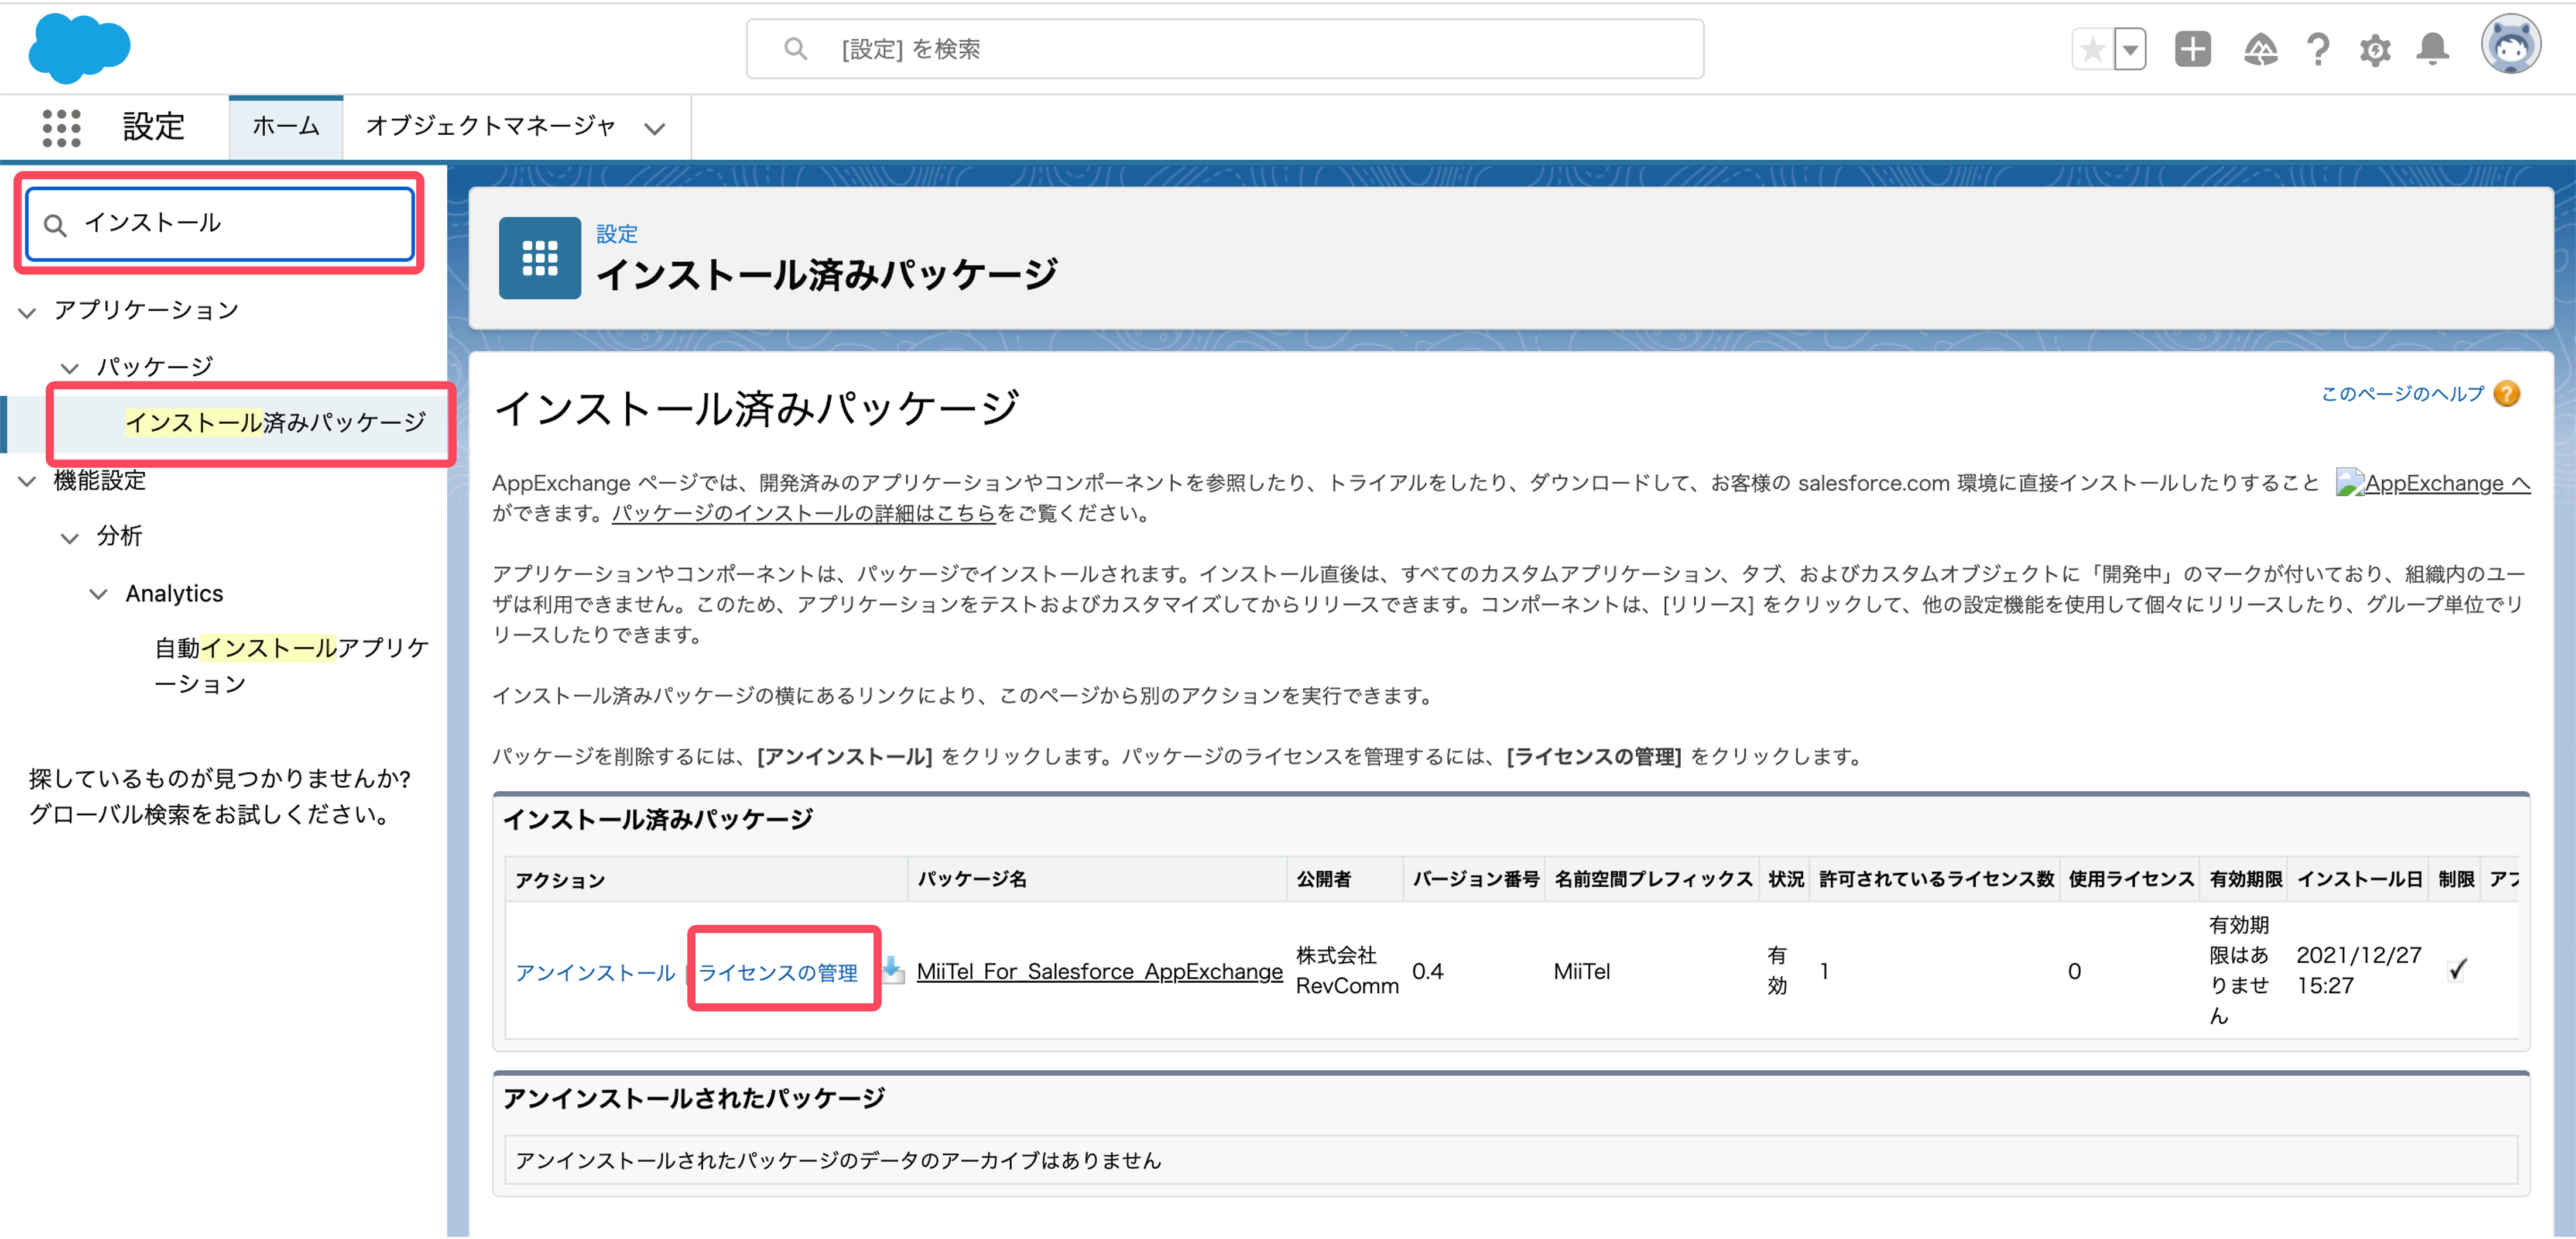2576x1239 pixels.
Task: Click the installed packages page header icon
Action: (x=540, y=258)
